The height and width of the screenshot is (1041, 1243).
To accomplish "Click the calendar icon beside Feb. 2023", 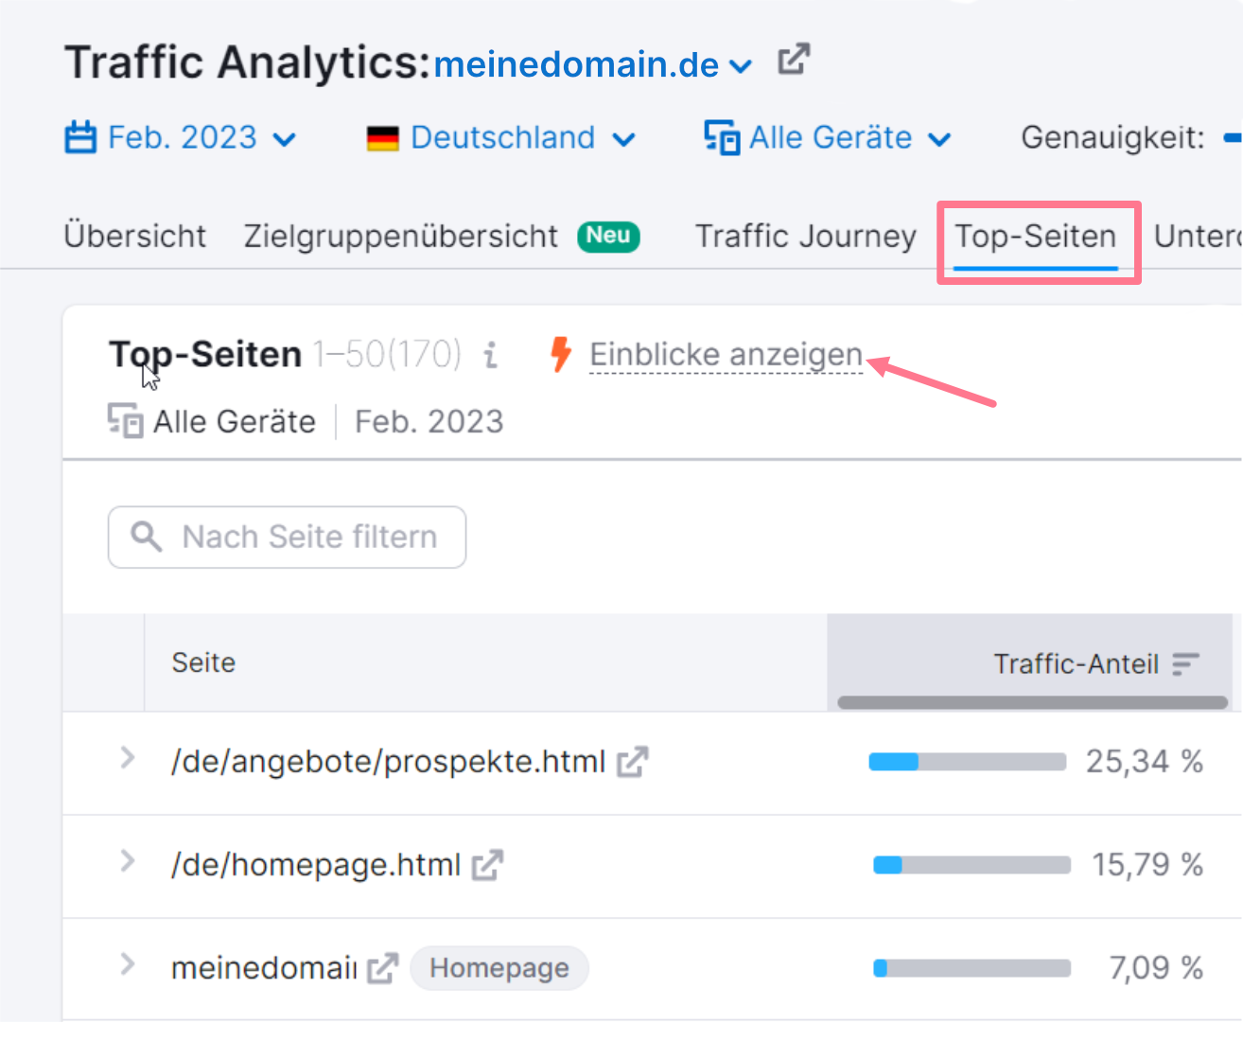I will (80, 138).
